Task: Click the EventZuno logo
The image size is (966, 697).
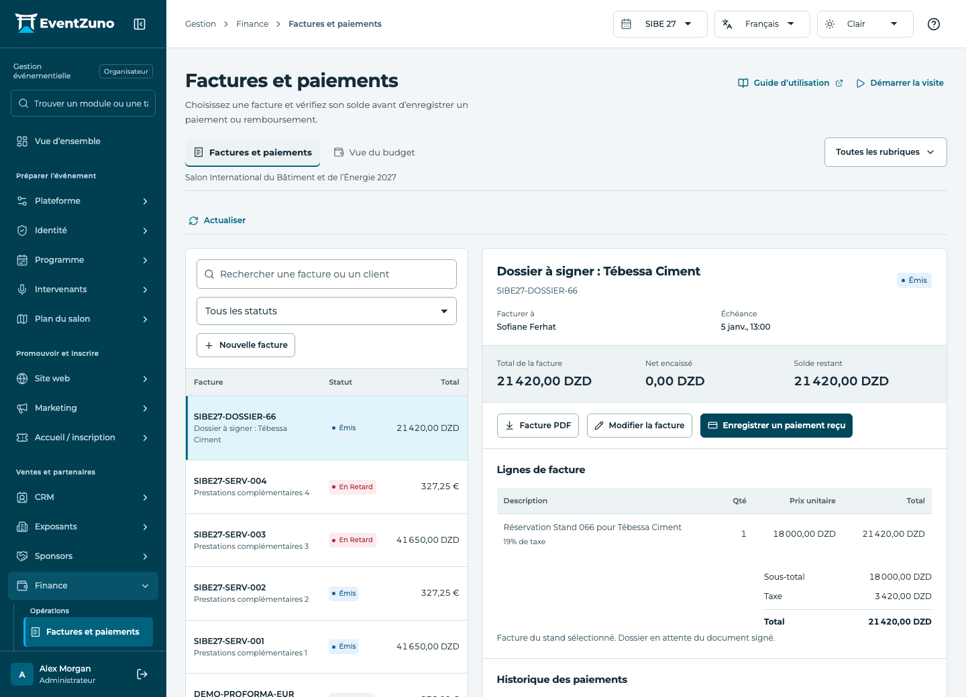Action: point(65,23)
